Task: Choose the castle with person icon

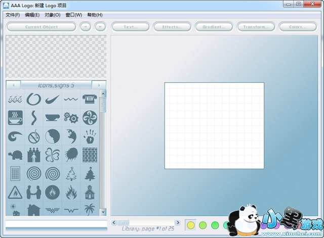Action: tap(34, 155)
